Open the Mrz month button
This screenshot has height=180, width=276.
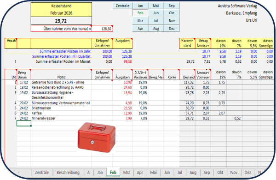(140, 21)
